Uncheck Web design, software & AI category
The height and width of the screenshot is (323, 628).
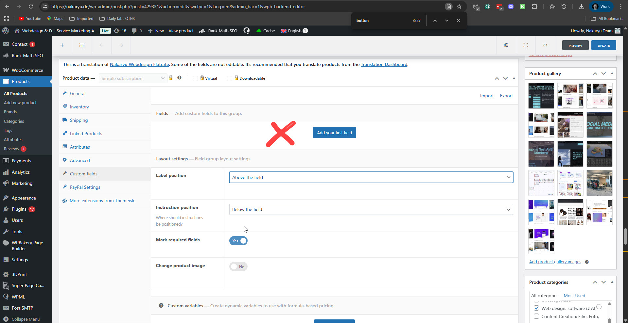536,308
